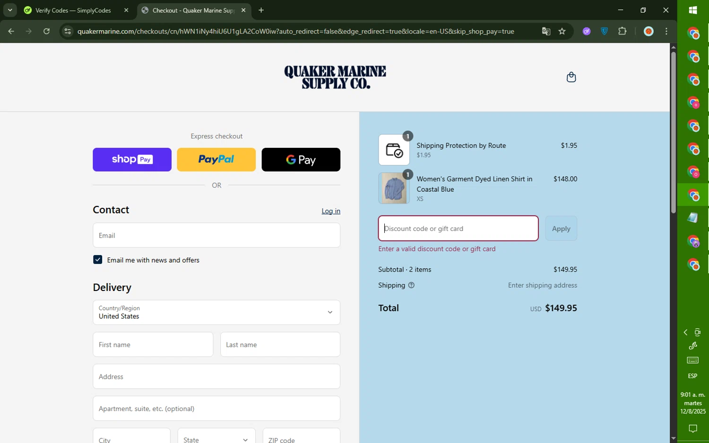
Task: Focus the Discount code or gift card field
Action: (x=458, y=229)
